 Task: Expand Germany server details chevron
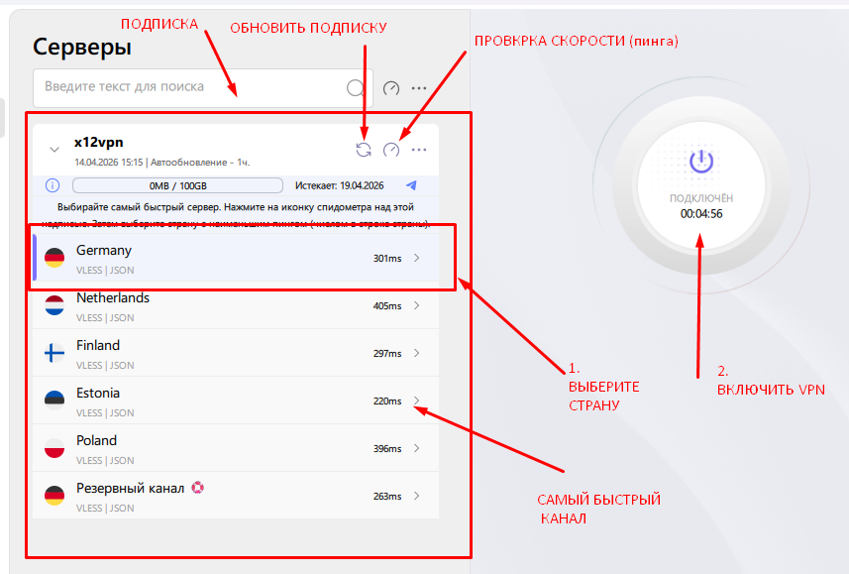416,259
